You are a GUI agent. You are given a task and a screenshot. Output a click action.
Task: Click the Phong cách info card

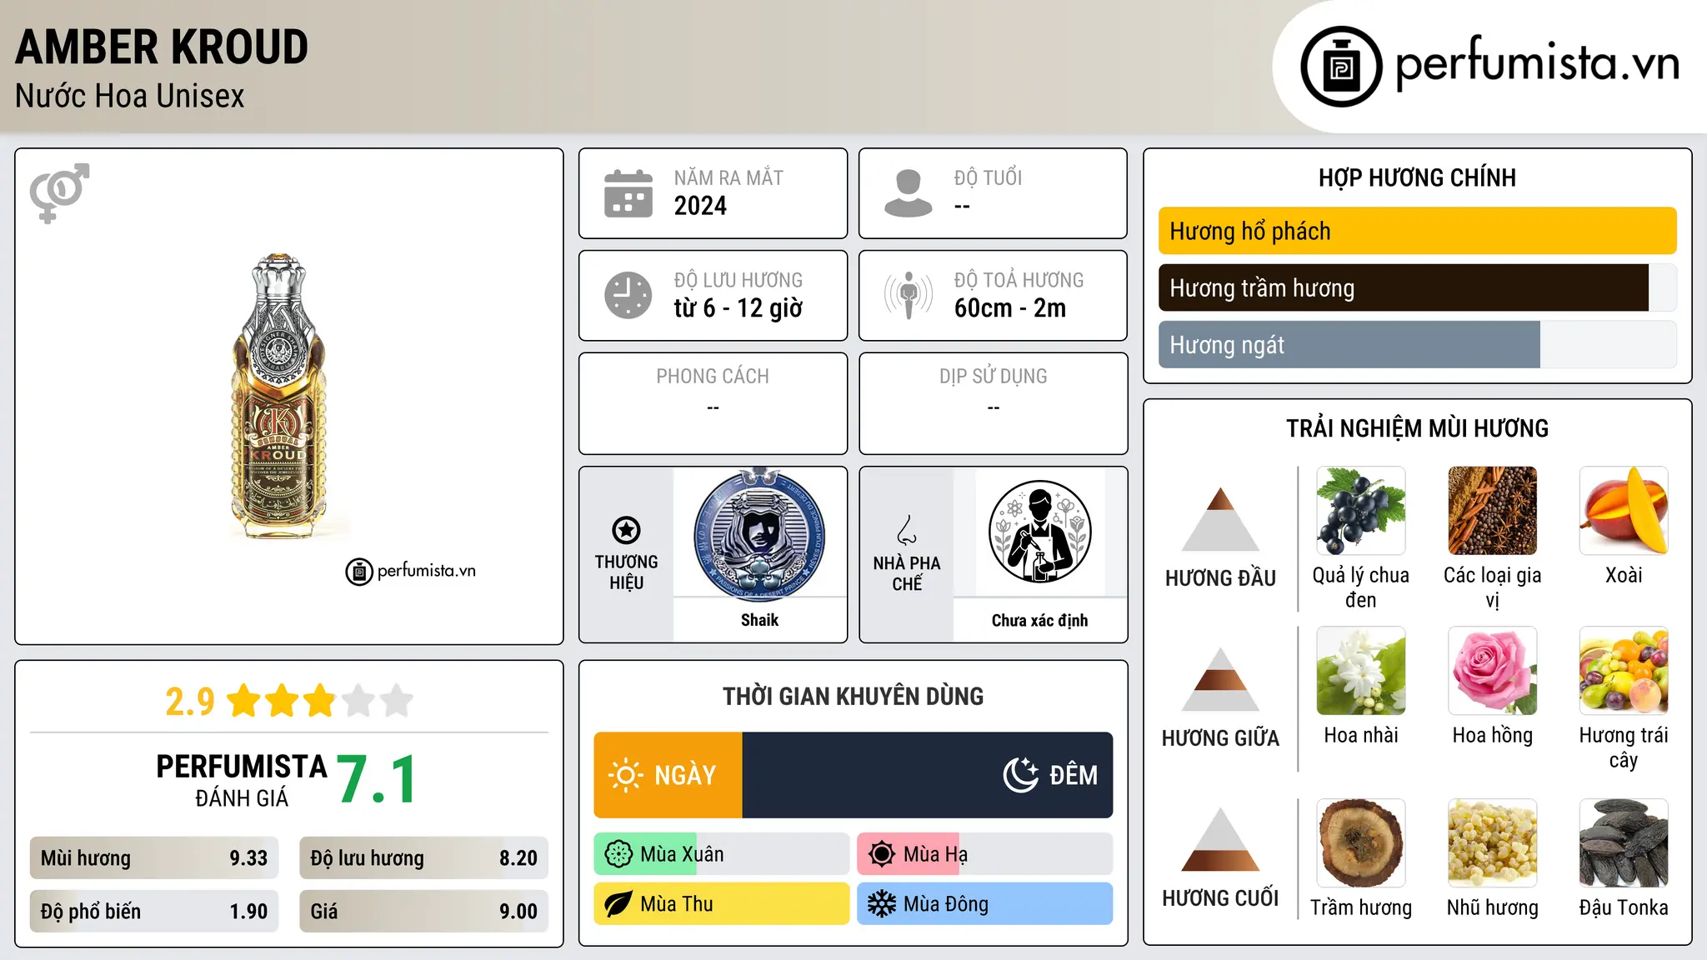pyautogui.click(x=713, y=403)
